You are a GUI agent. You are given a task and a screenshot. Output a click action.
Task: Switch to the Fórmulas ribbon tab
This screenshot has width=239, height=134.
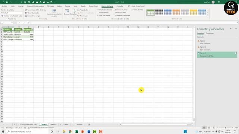pos(50,6)
